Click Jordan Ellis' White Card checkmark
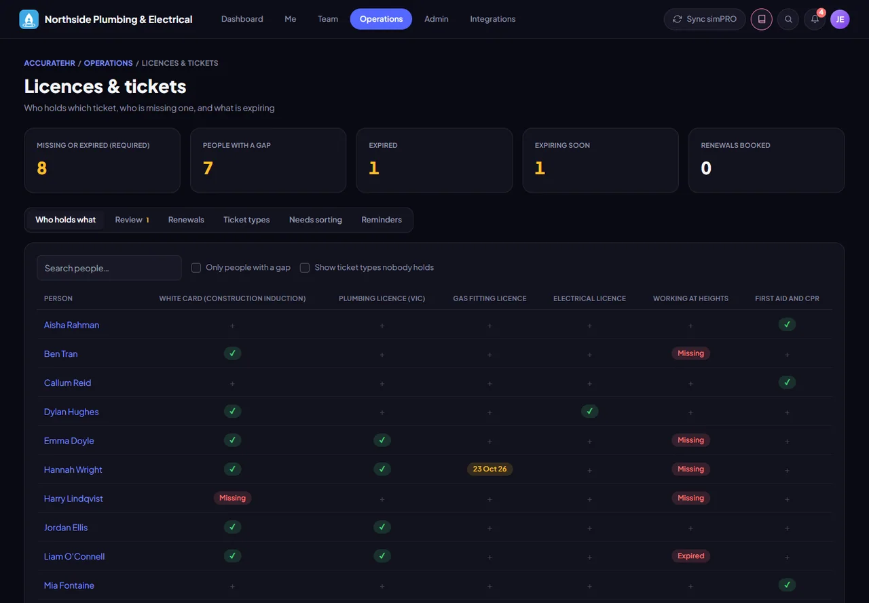Viewport: 869px width, 603px height. (x=232, y=526)
